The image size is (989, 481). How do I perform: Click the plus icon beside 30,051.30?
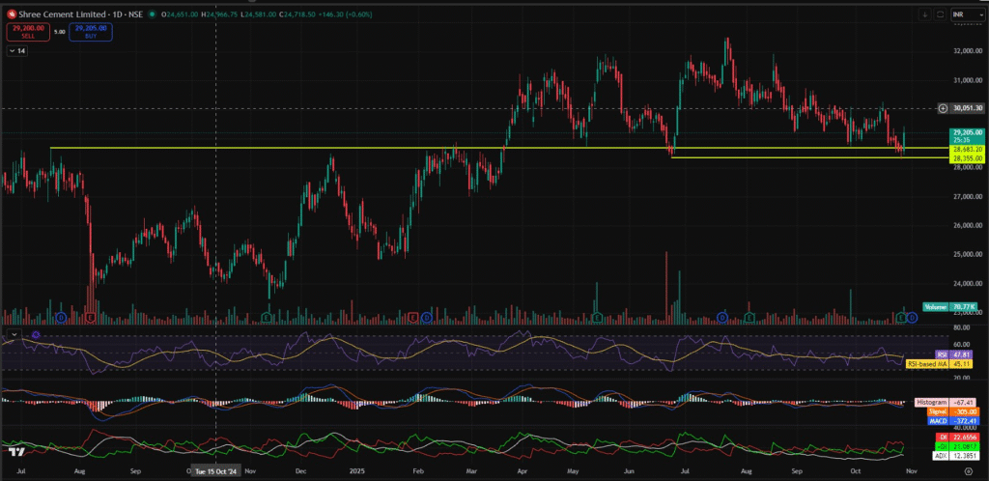[942, 108]
